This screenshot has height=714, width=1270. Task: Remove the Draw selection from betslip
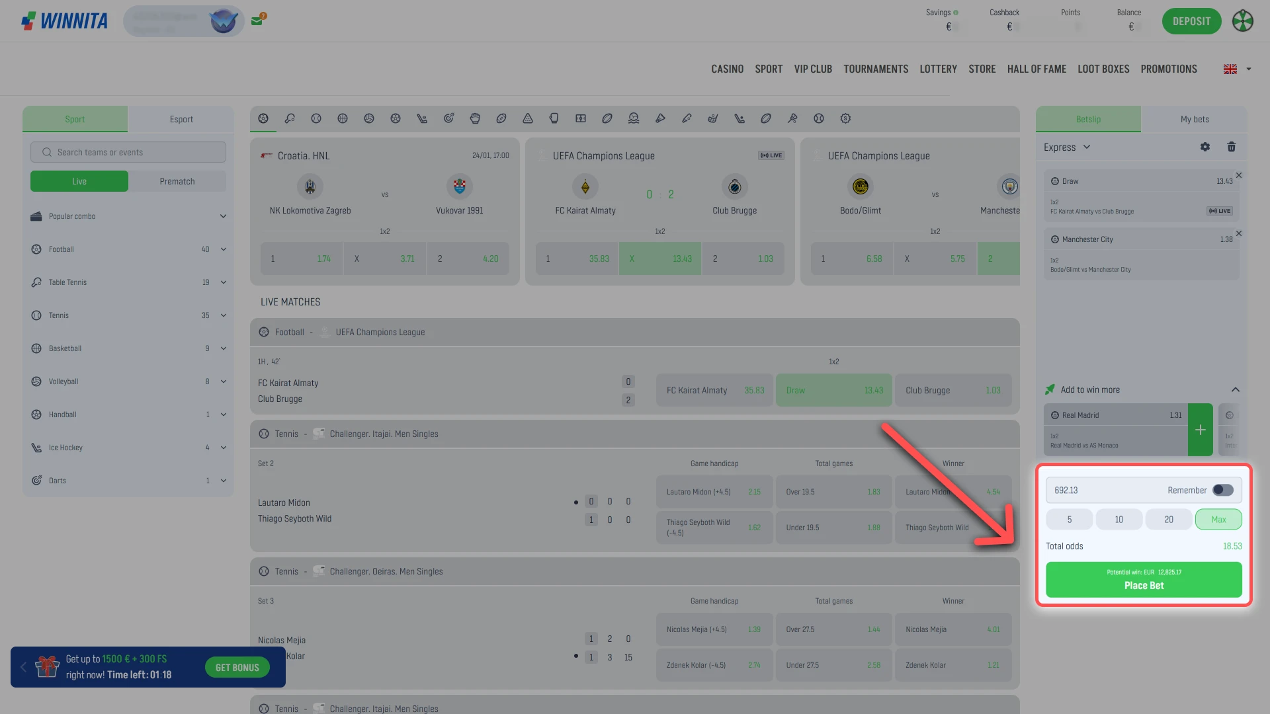click(1239, 175)
